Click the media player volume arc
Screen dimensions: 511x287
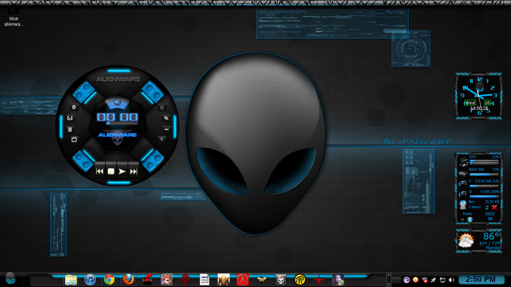click(x=117, y=103)
